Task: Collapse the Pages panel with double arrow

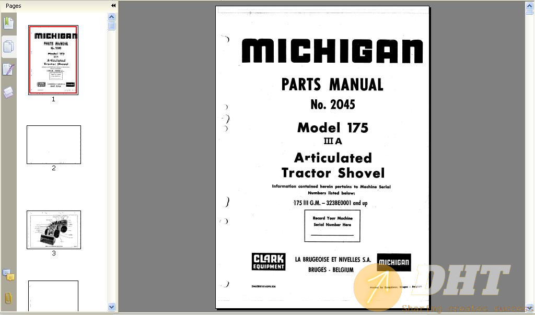Action: click(113, 5)
